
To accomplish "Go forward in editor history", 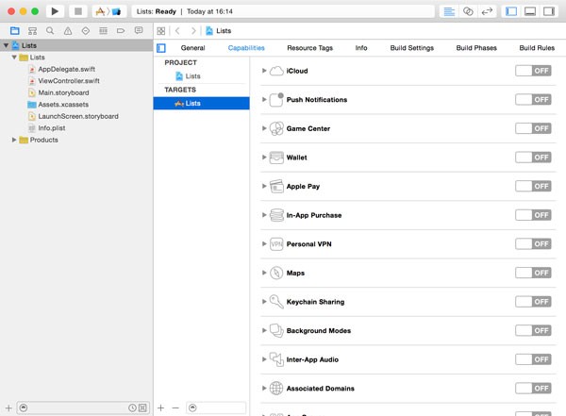I will pos(193,31).
